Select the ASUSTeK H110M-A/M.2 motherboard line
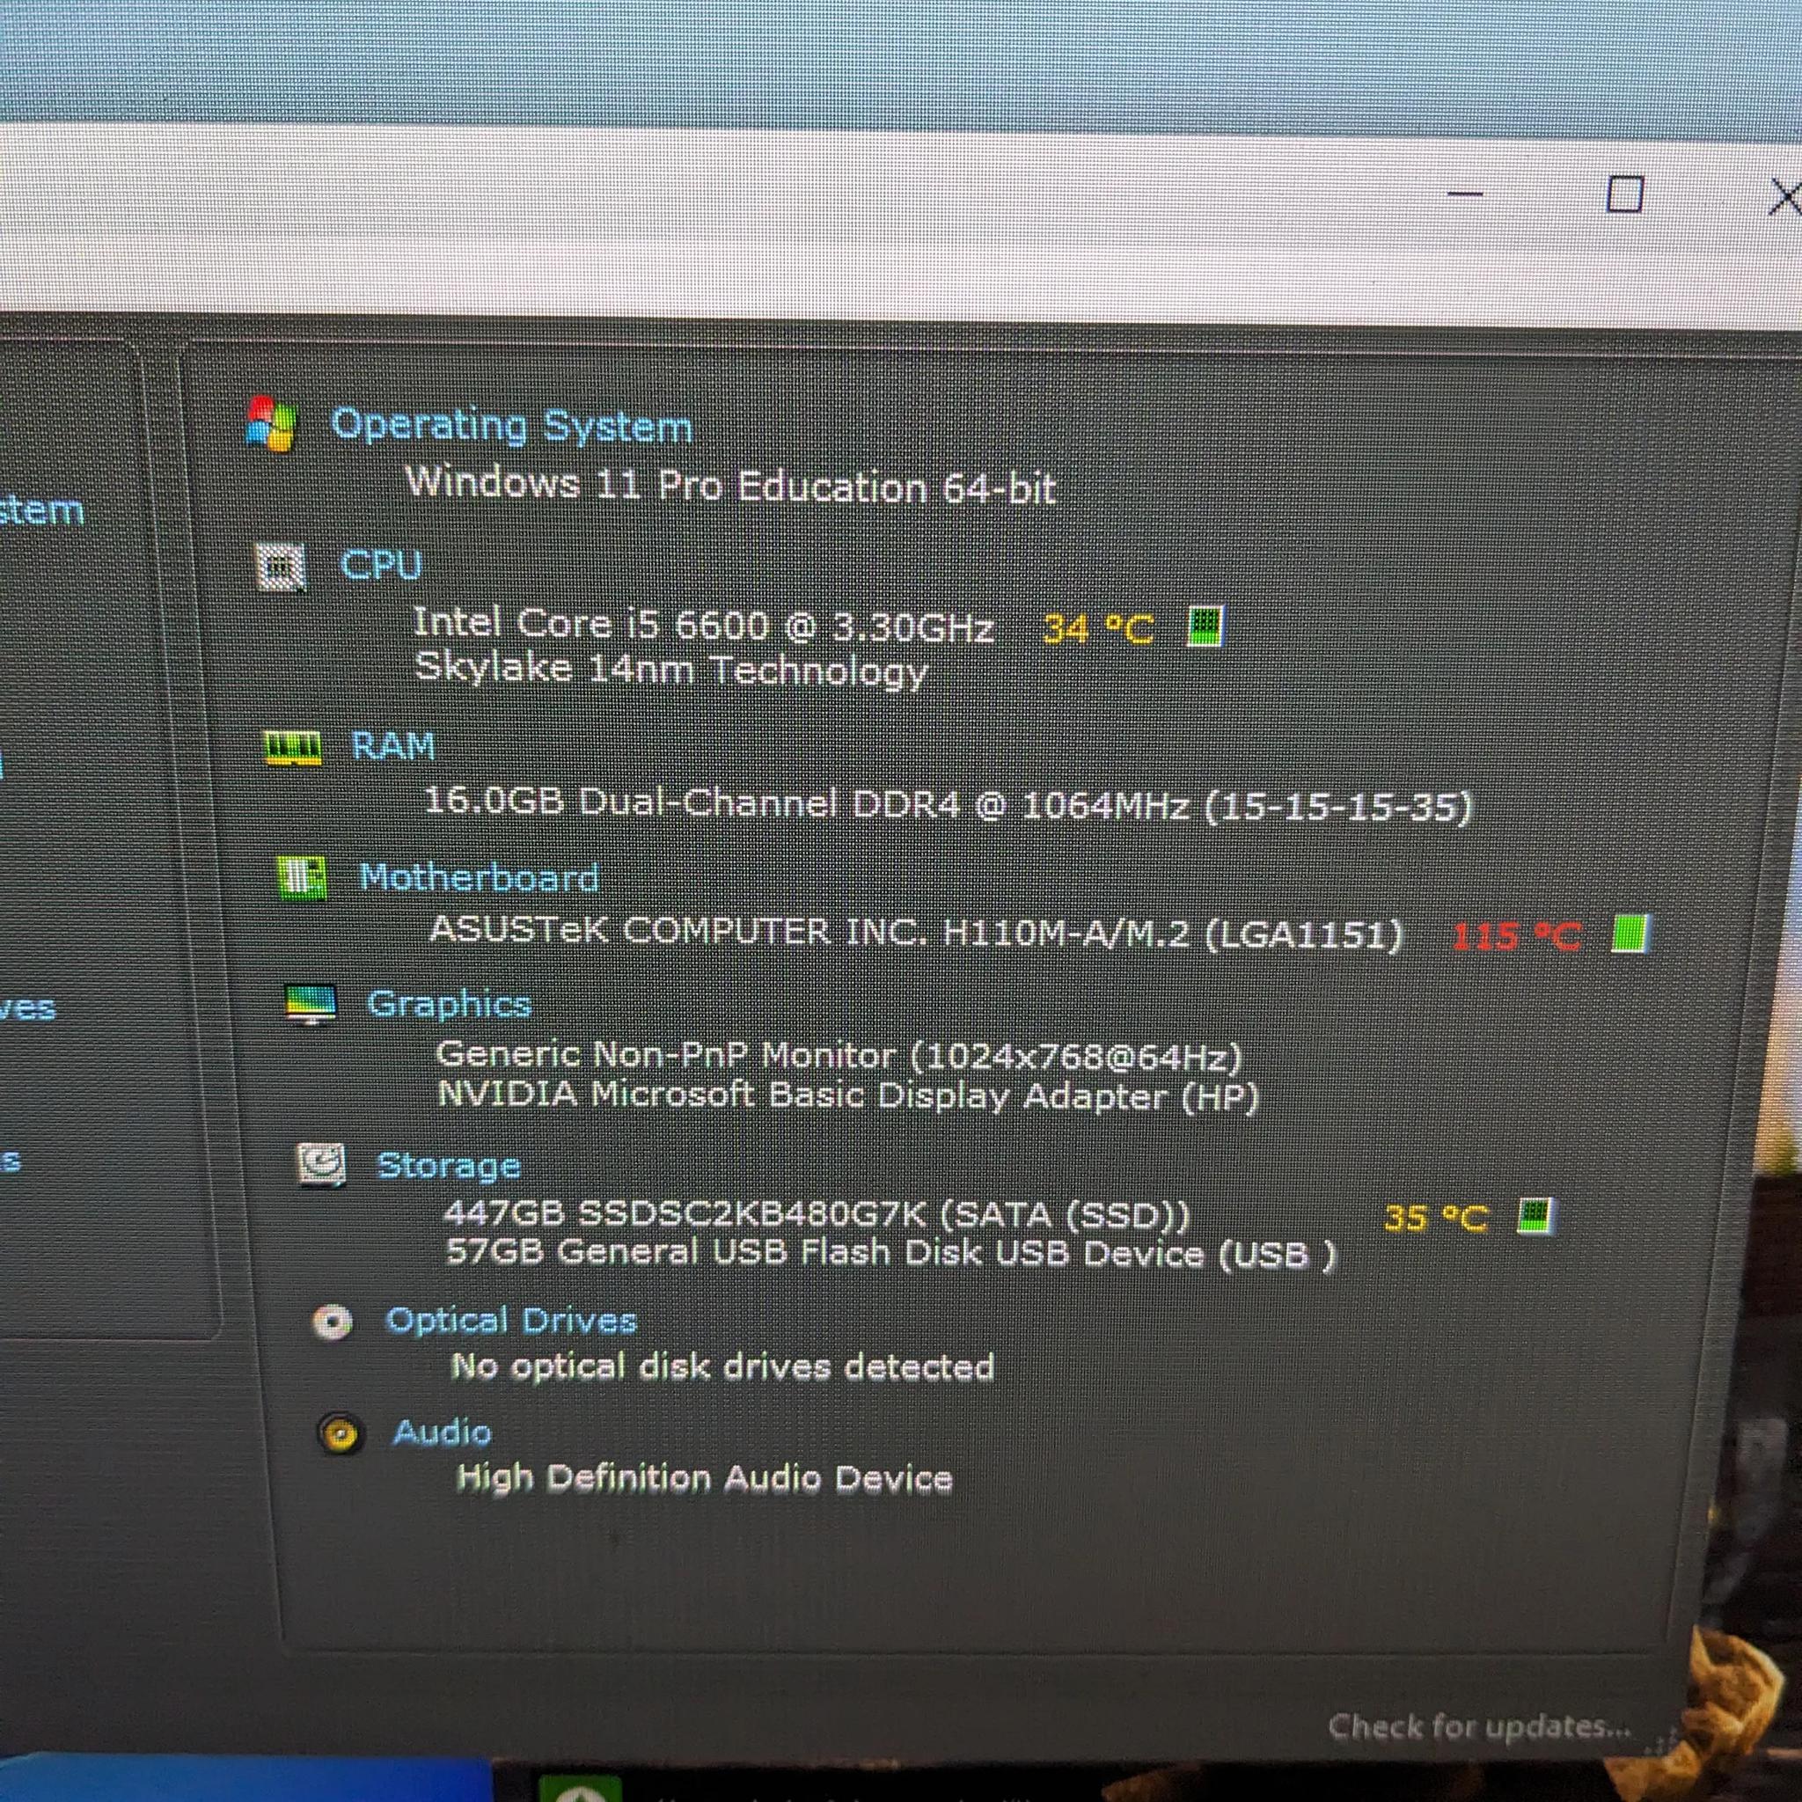Image resolution: width=1802 pixels, height=1802 pixels. (916, 932)
